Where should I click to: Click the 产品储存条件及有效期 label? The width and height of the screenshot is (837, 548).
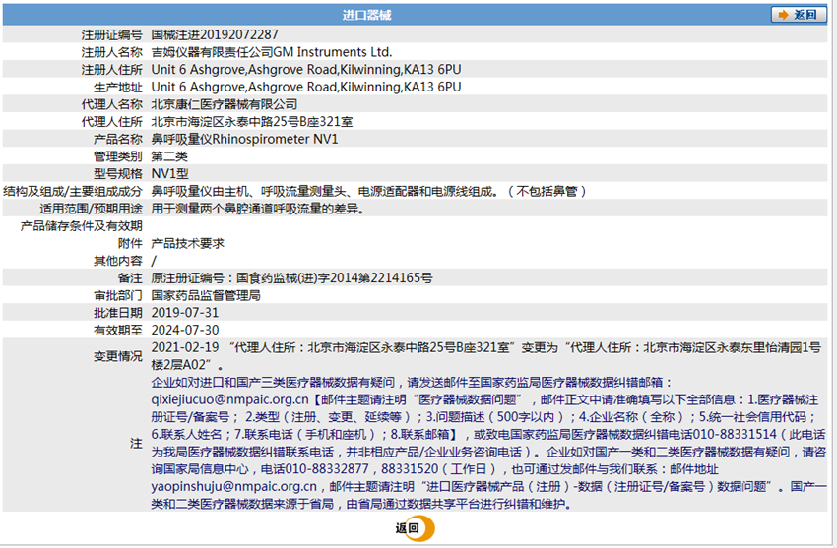82,226
